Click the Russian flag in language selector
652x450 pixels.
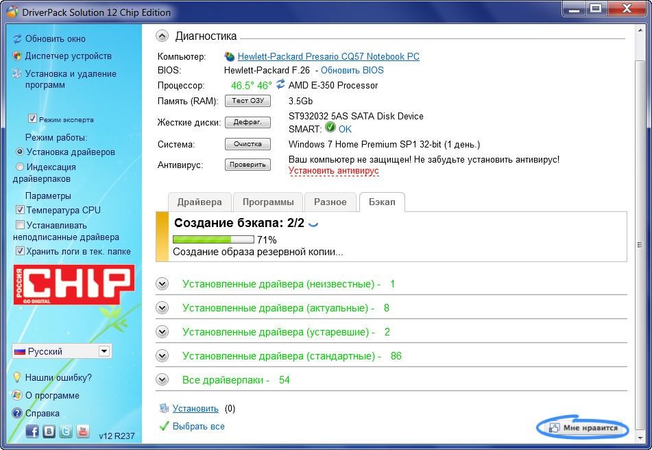[x=20, y=352]
